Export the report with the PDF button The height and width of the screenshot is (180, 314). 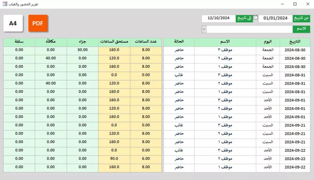coord(38,23)
